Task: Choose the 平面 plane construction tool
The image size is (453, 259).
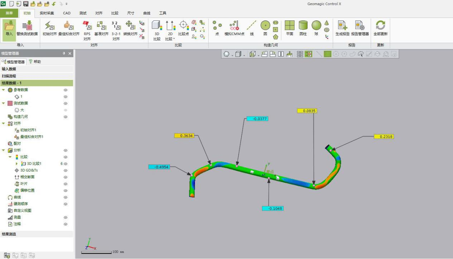Action: (289, 29)
